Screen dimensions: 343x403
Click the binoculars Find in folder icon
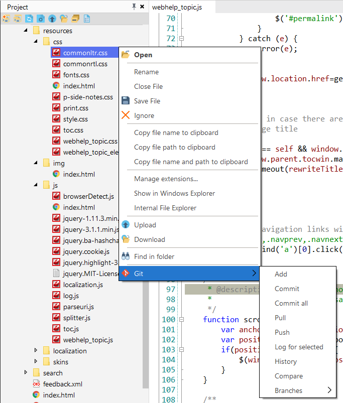click(126, 256)
